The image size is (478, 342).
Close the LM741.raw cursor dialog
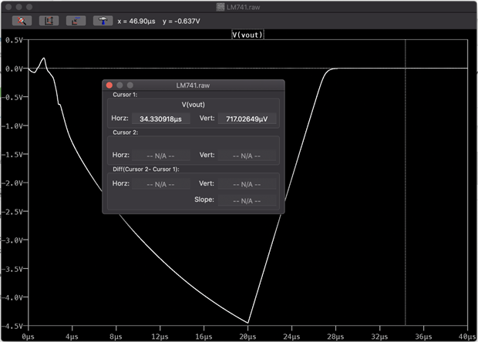click(109, 85)
